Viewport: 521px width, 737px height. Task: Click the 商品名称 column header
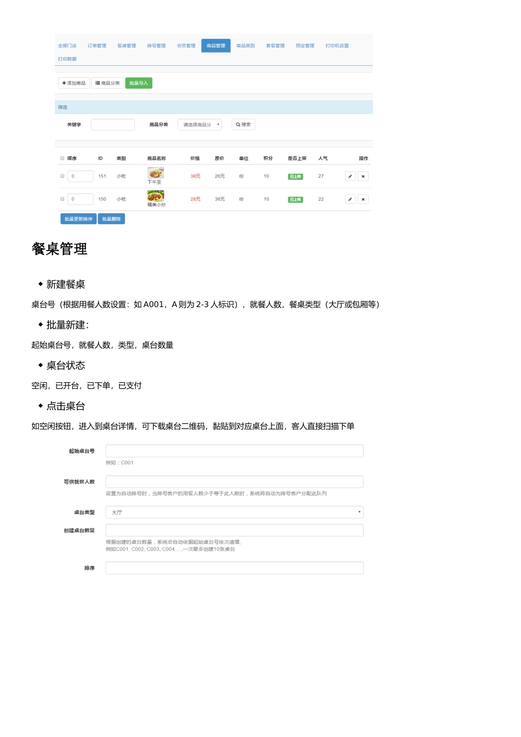[156, 158]
